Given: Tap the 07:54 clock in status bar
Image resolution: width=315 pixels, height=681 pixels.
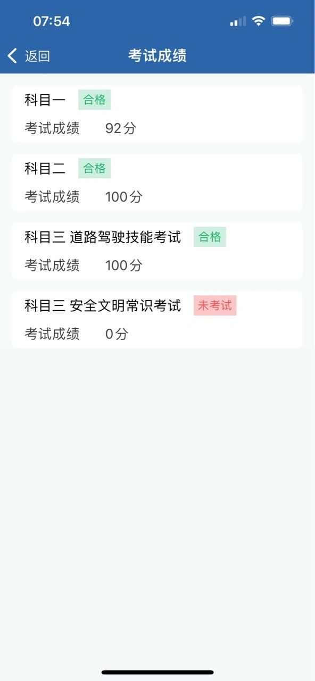Looking at the screenshot, I should tap(52, 21).
